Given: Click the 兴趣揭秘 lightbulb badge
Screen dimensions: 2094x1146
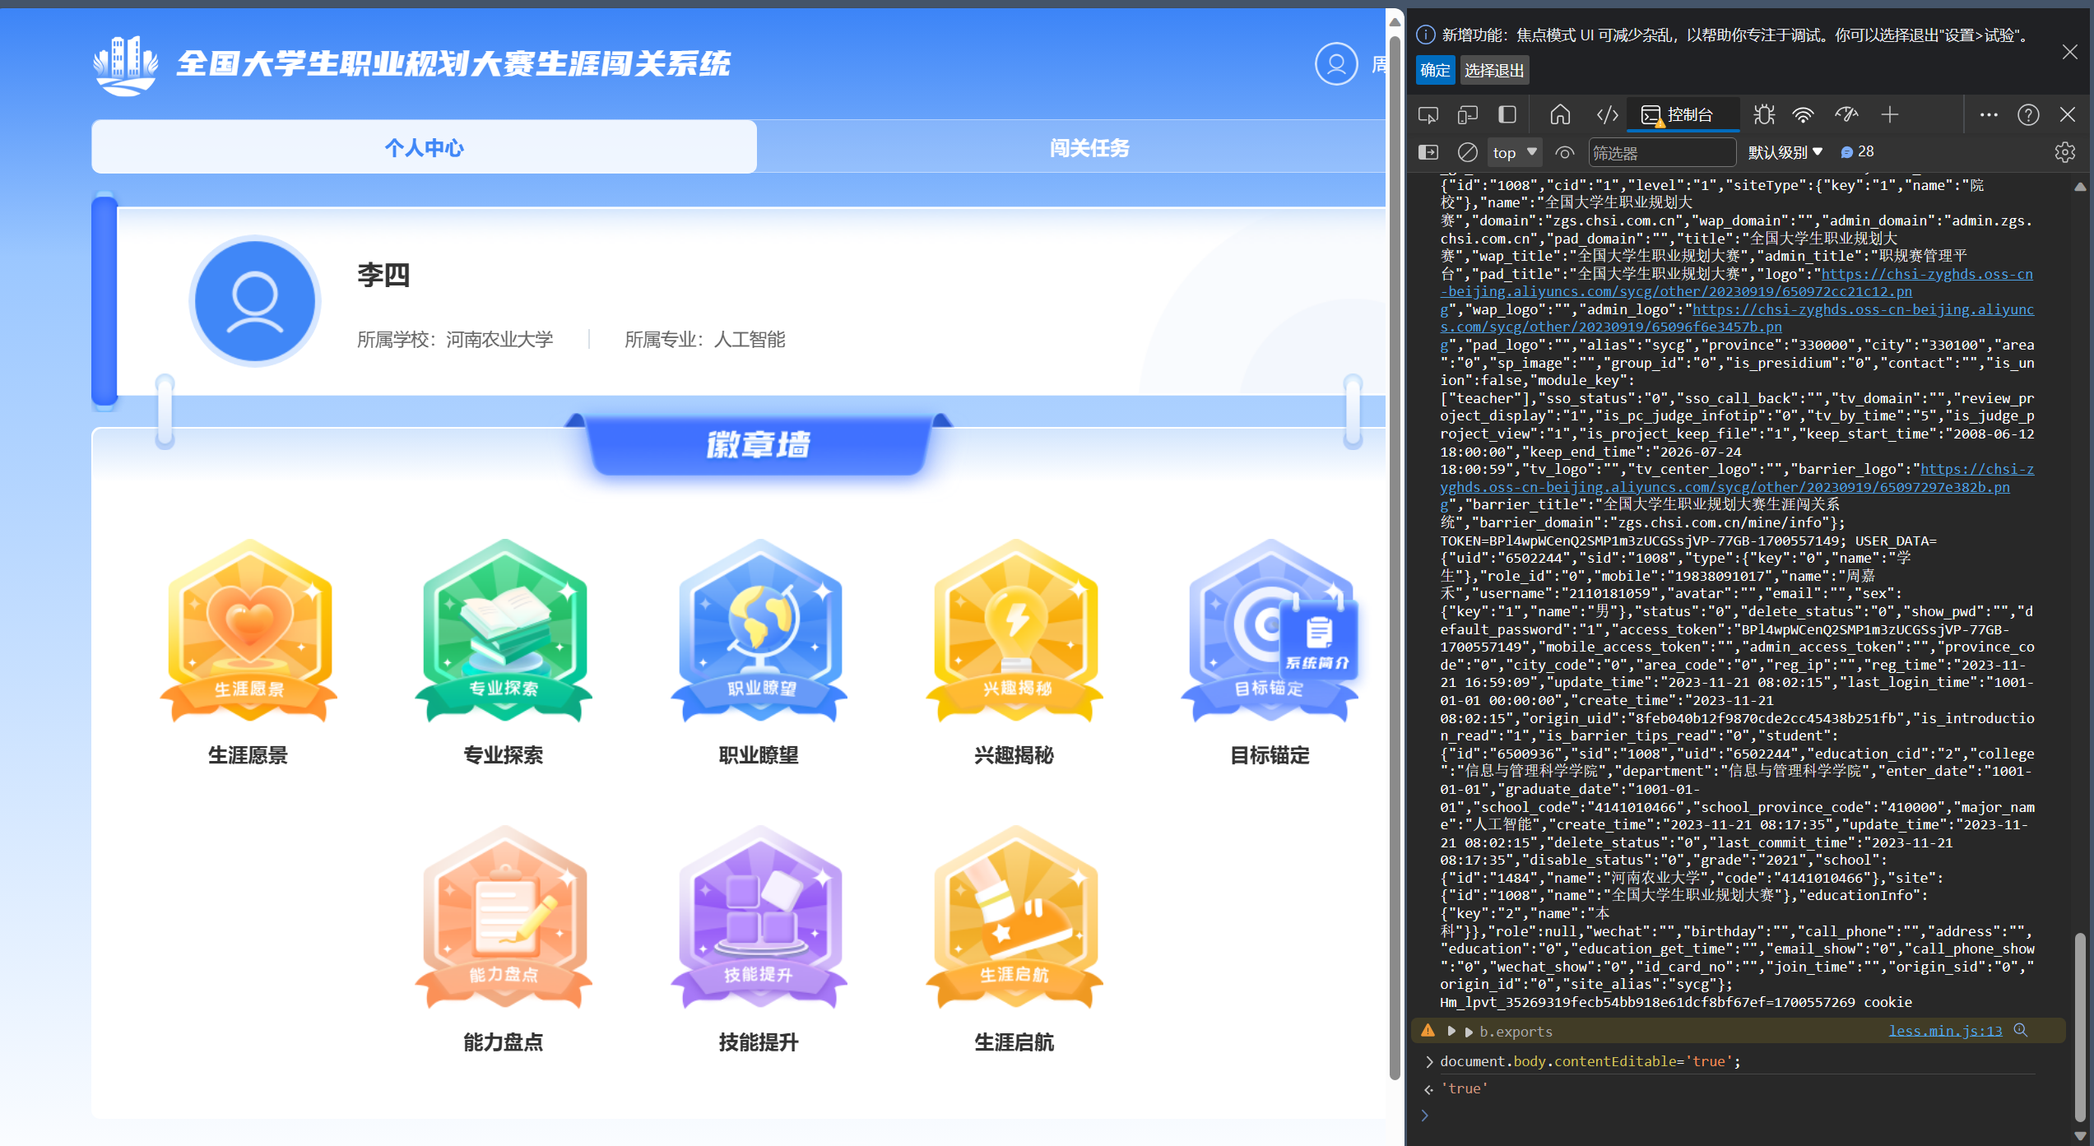Looking at the screenshot, I should (x=1014, y=632).
